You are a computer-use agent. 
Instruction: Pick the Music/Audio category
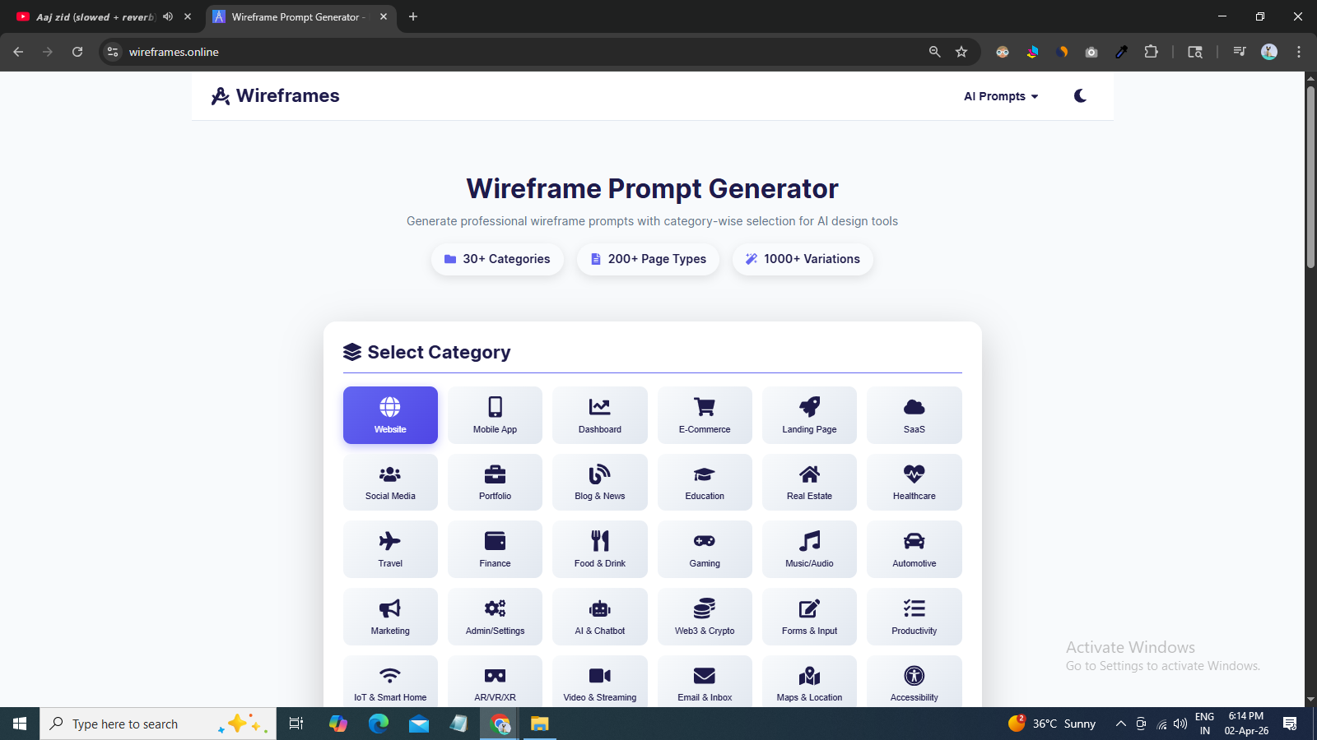click(x=809, y=548)
